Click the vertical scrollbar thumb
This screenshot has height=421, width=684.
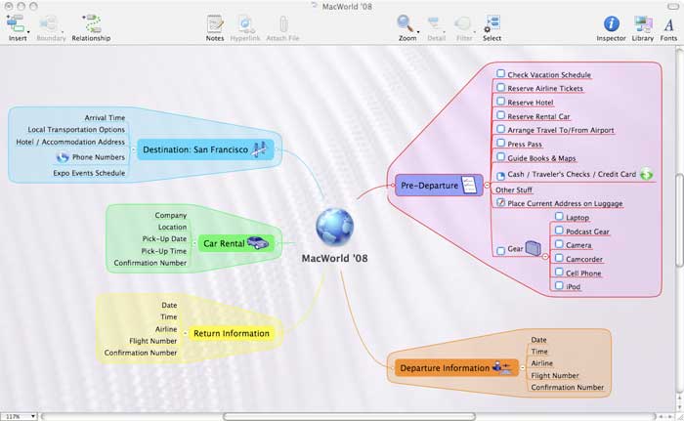tap(680, 220)
